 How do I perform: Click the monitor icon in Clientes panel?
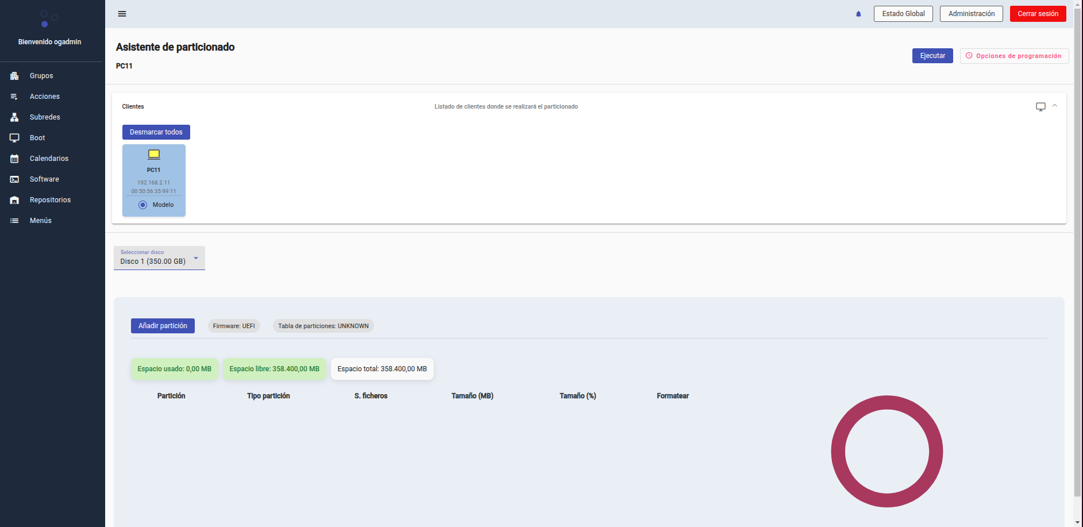(x=1040, y=107)
